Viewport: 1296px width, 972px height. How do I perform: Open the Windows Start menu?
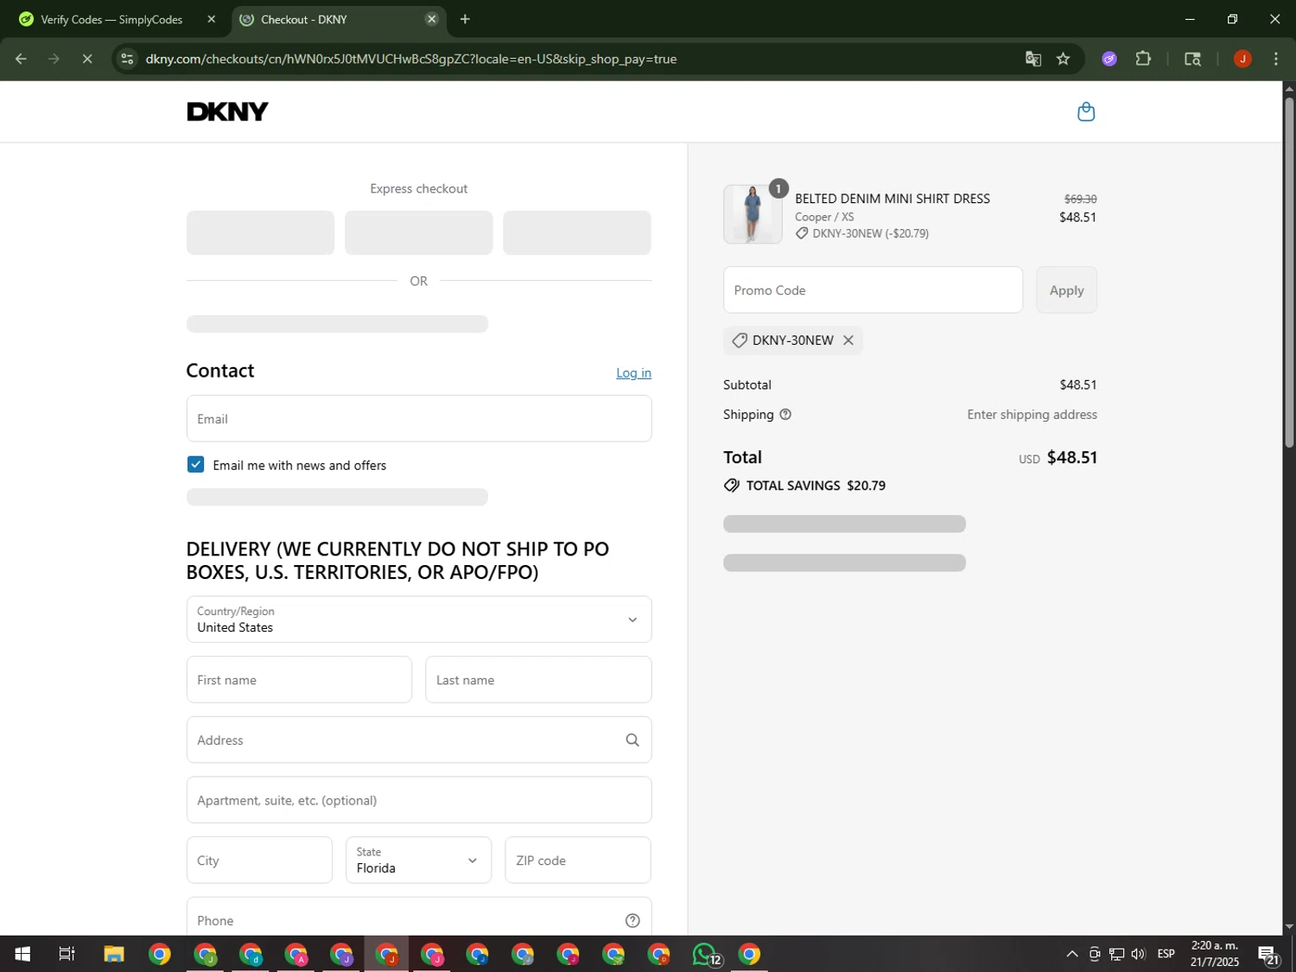(22, 954)
